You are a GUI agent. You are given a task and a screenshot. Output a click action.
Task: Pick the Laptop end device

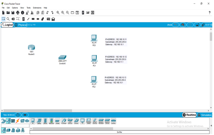point(39,121)
